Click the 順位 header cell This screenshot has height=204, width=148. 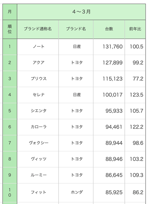tap(10, 29)
